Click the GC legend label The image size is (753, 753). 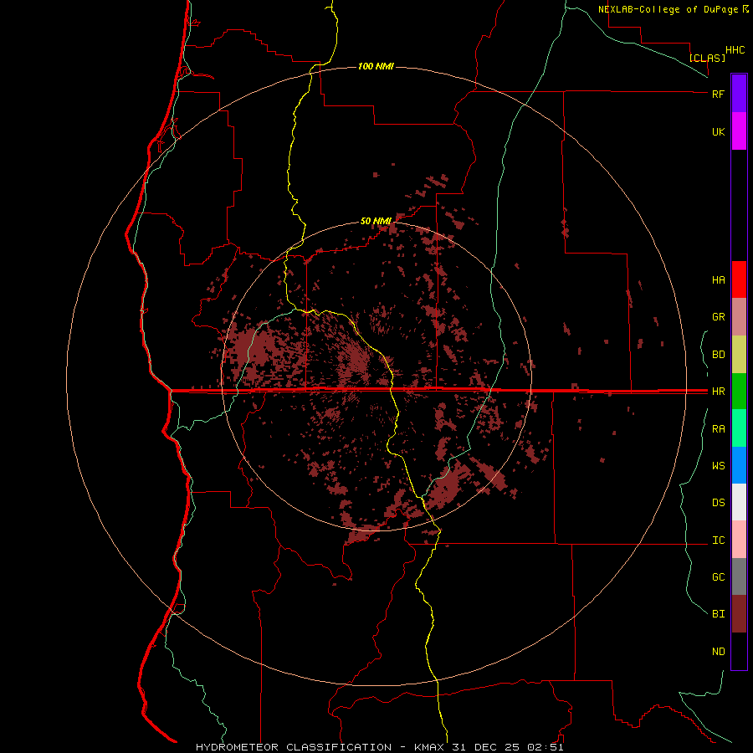[x=718, y=577]
